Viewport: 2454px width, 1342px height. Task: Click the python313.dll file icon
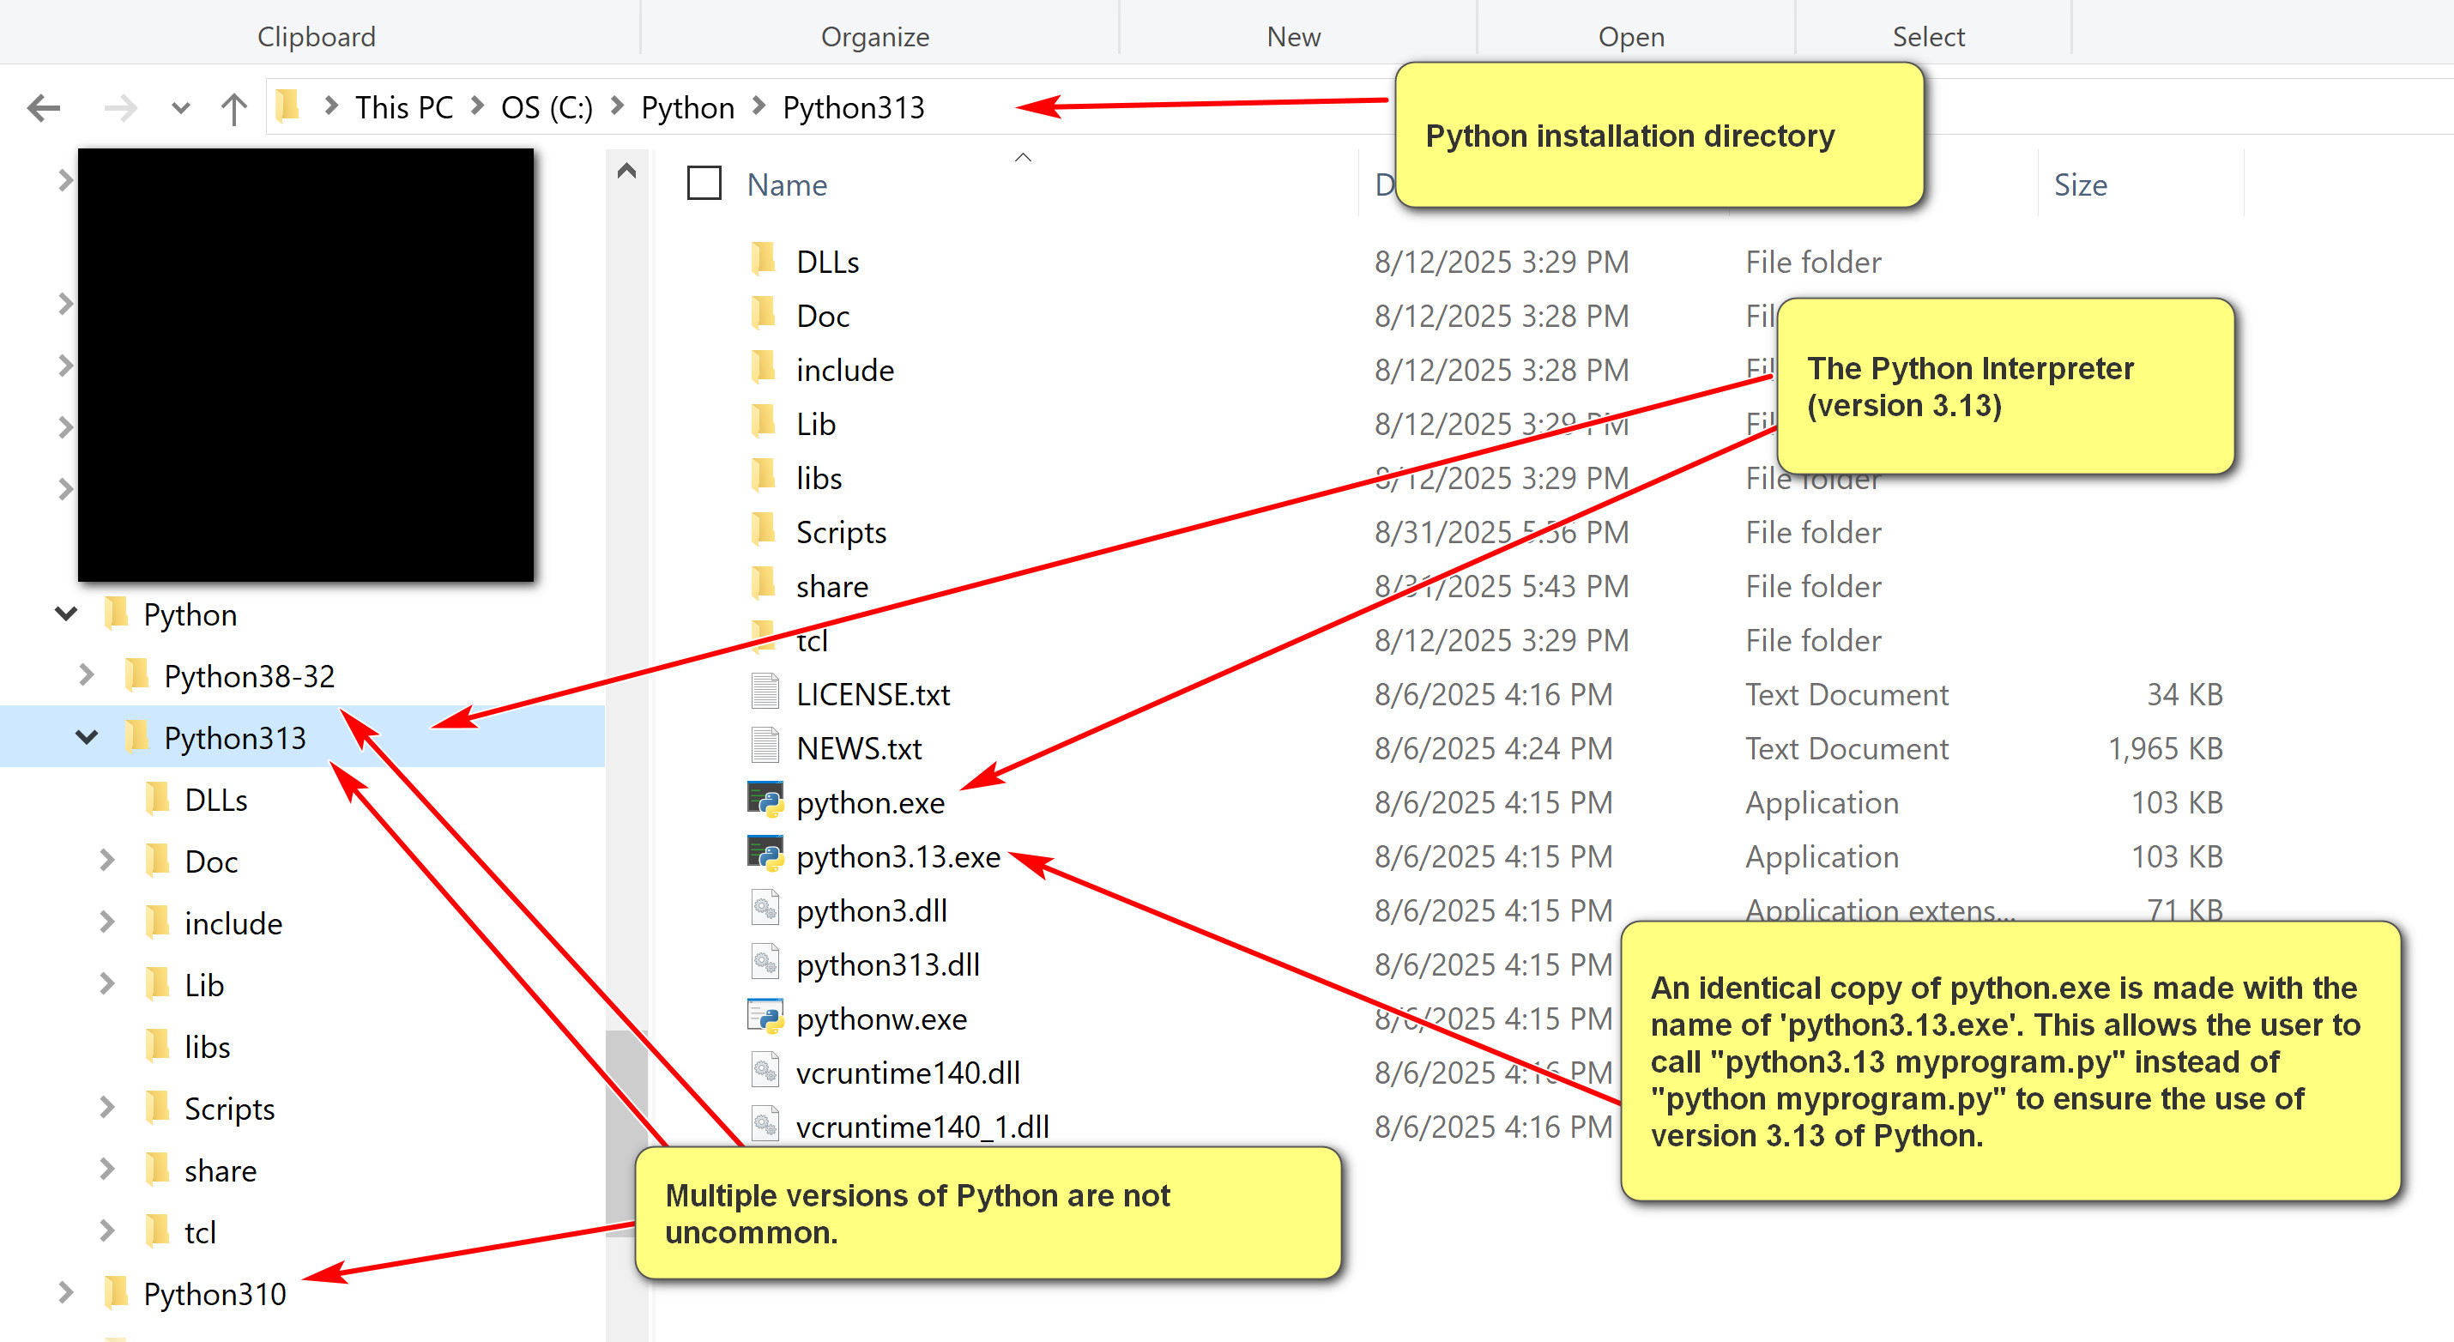[765, 963]
